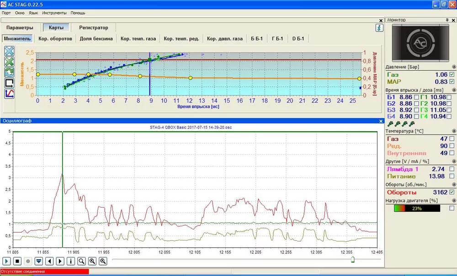
Task: Open the Кор. темп. газа map tab
Action: pos(138,39)
